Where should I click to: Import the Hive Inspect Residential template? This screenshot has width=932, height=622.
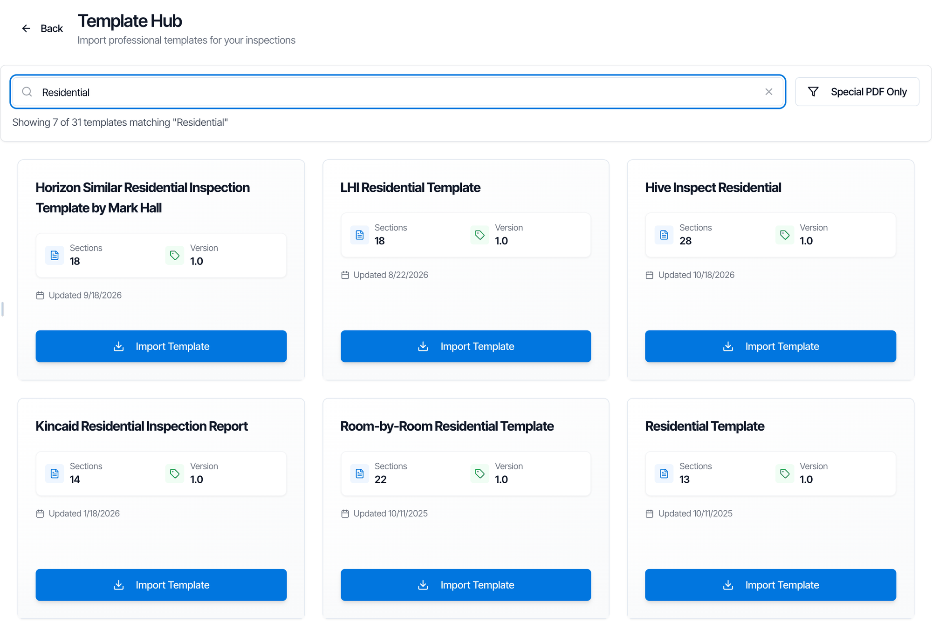(x=771, y=346)
